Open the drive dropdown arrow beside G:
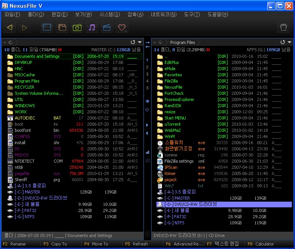This screenshot has width=295, height=249. (x=155, y=42)
